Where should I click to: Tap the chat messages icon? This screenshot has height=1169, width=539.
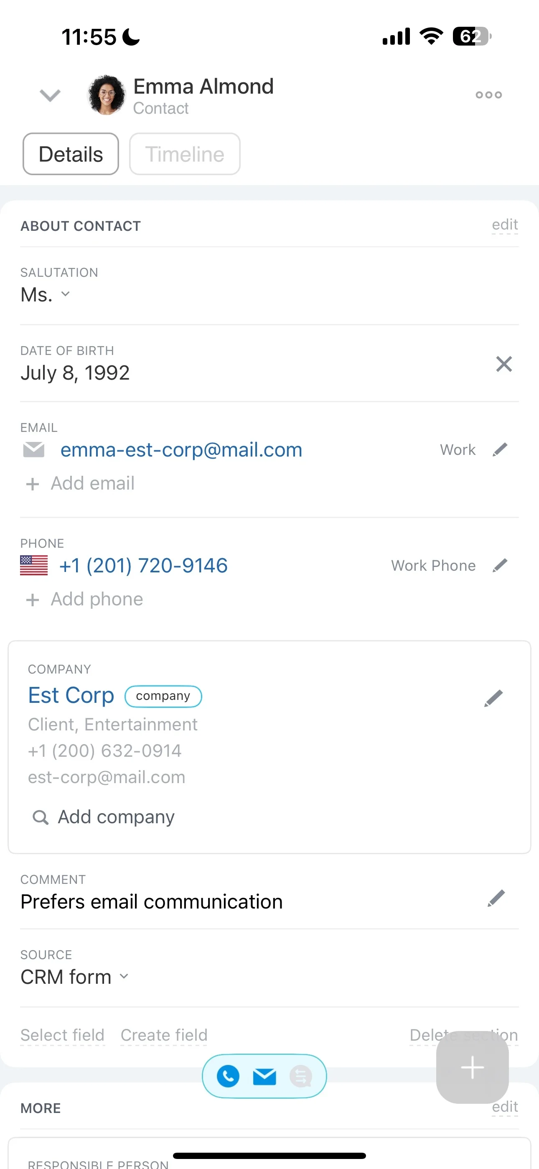(x=301, y=1076)
